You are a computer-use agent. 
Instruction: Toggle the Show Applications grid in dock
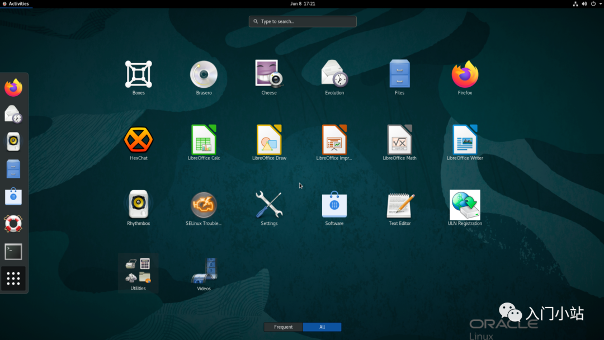[x=13, y=278]
